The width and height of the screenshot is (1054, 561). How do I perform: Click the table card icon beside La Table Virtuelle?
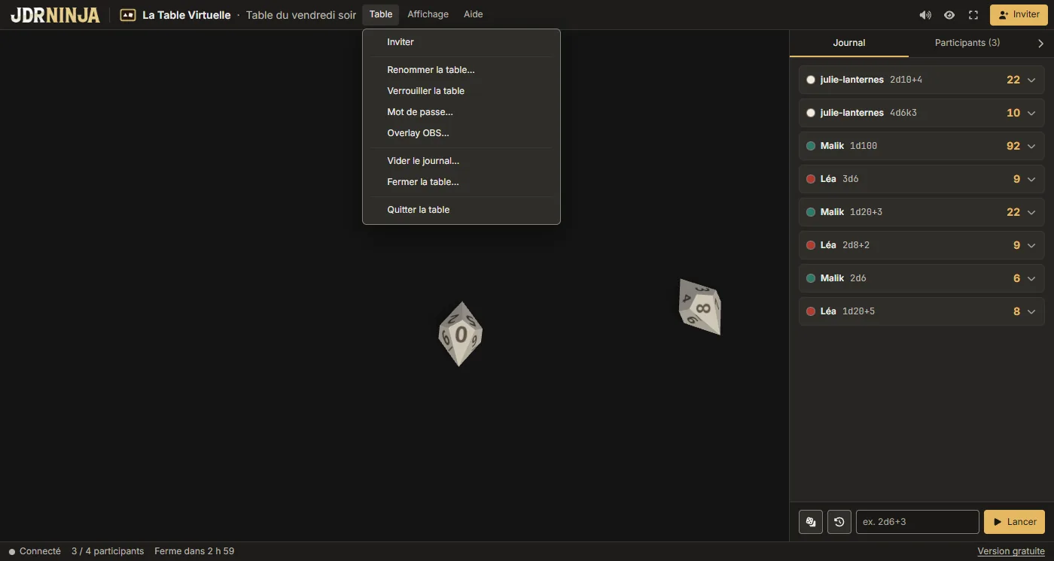128,14
